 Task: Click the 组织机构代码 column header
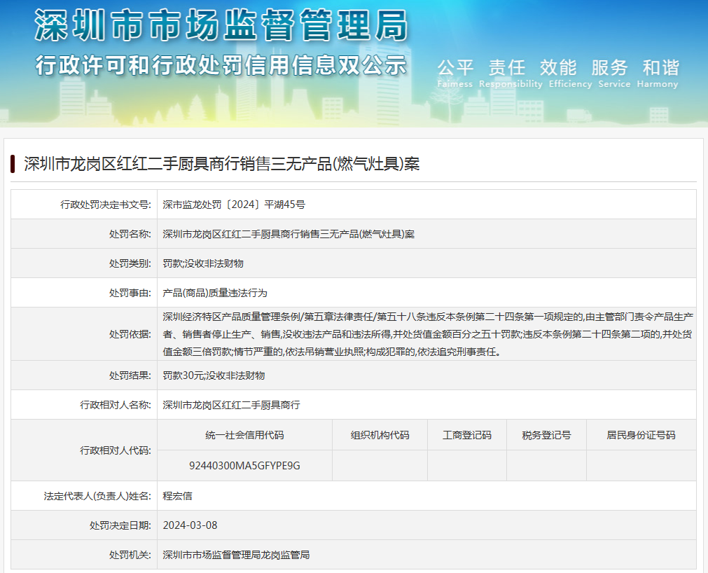point(380,435)
